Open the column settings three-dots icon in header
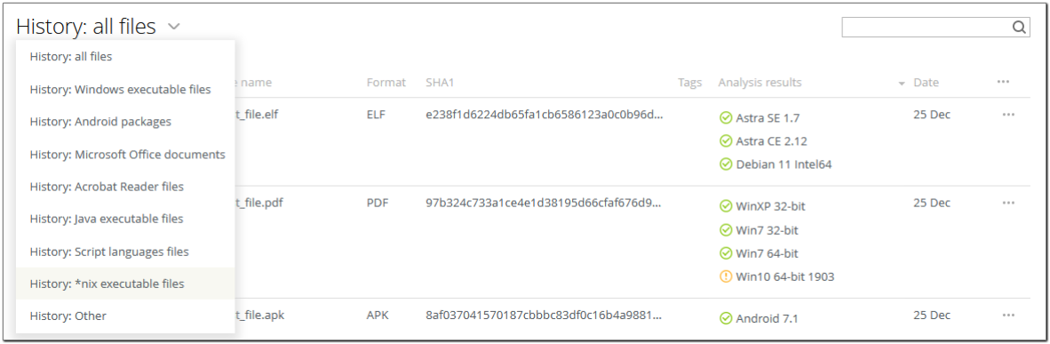1050x344 pixels. 1002,82
